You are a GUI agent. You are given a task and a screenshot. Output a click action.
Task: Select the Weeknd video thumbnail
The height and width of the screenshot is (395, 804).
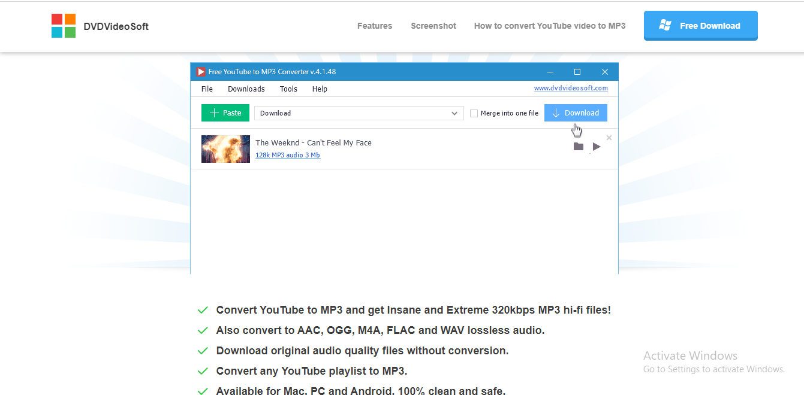[x=225, y=149]
